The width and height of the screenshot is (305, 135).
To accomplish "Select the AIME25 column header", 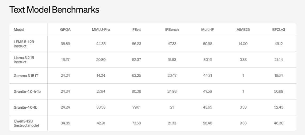I will click(x=243, y=30).
